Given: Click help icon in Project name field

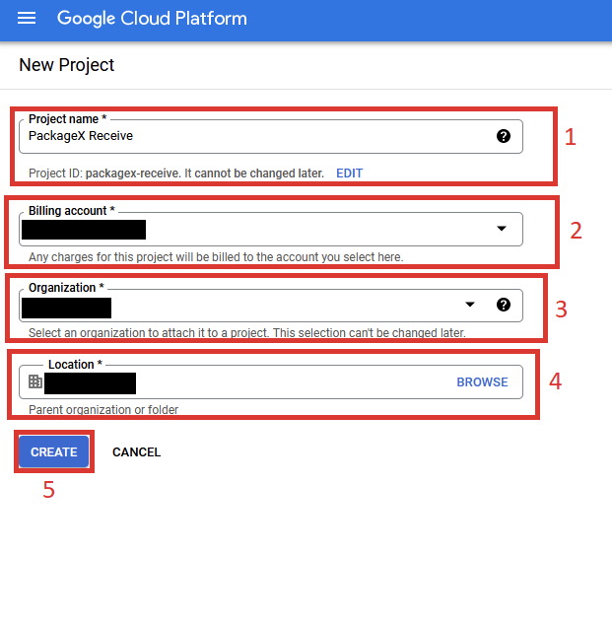Looking at the screenshot, I should [504, 136].
